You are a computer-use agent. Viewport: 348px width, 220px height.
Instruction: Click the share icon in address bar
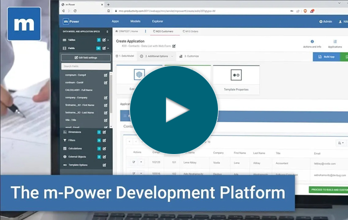point(298,11)
